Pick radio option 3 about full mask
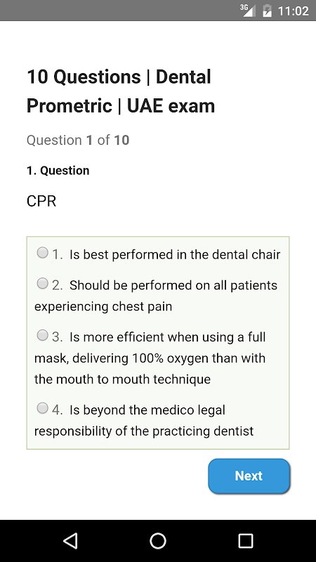Viewport: 316px width, 562px height. click(42, 336)
